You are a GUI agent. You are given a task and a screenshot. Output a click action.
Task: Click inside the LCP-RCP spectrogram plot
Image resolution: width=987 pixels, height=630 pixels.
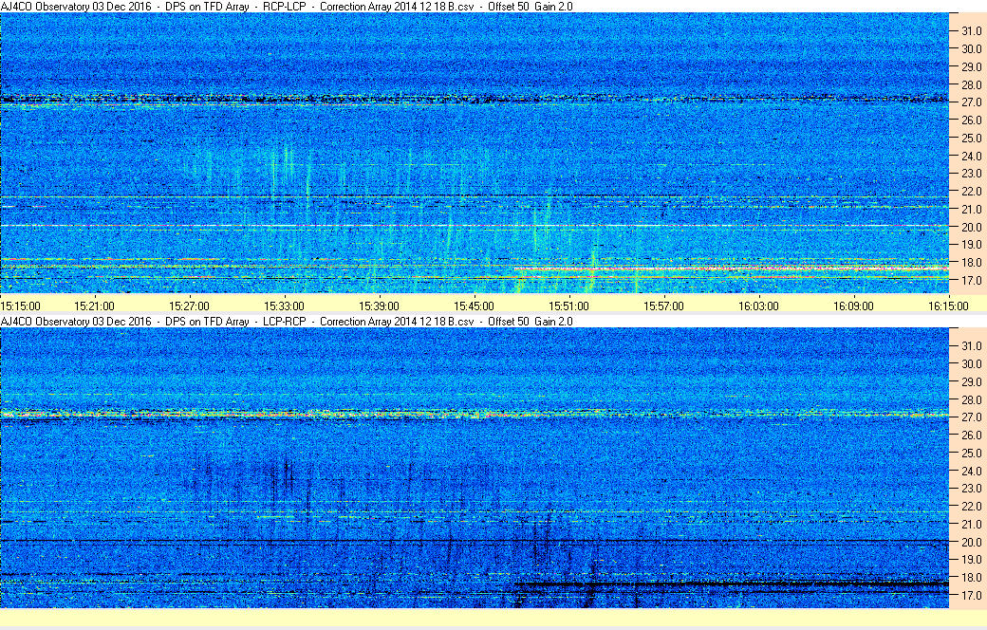pyautogui.click(x=474, y=468)
